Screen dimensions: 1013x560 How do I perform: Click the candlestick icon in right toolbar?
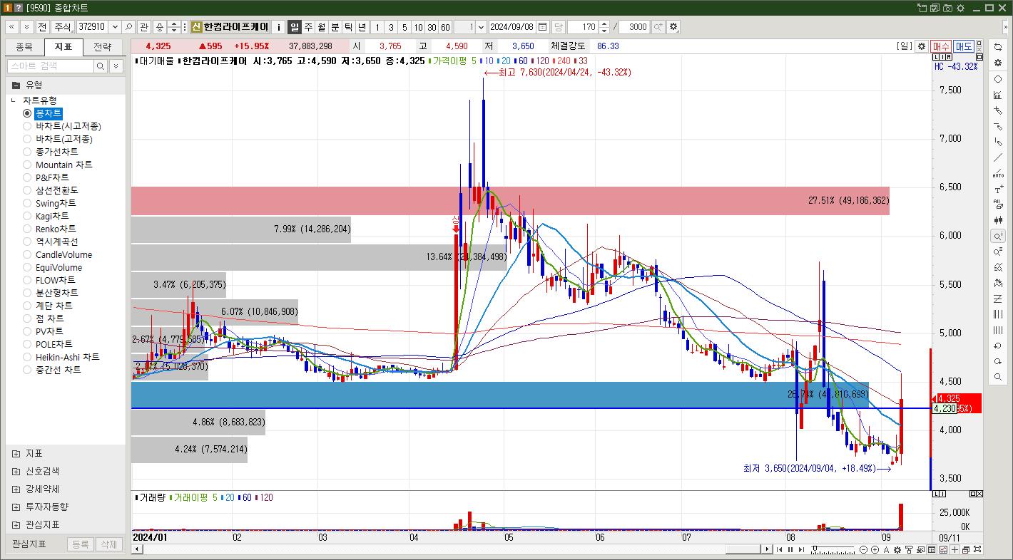998,220
